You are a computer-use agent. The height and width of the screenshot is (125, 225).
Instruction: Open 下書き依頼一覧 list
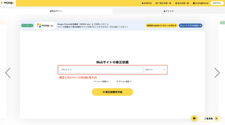(163, 3)
